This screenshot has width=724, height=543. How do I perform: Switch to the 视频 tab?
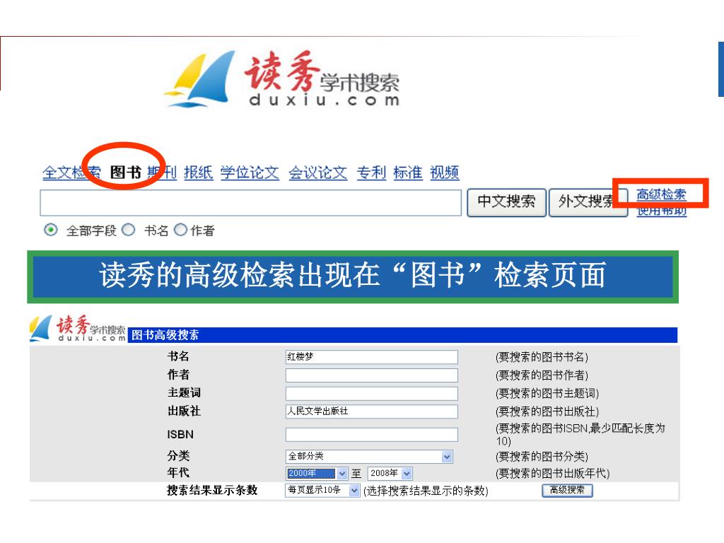pyautogui.click(x=445, y=173)
